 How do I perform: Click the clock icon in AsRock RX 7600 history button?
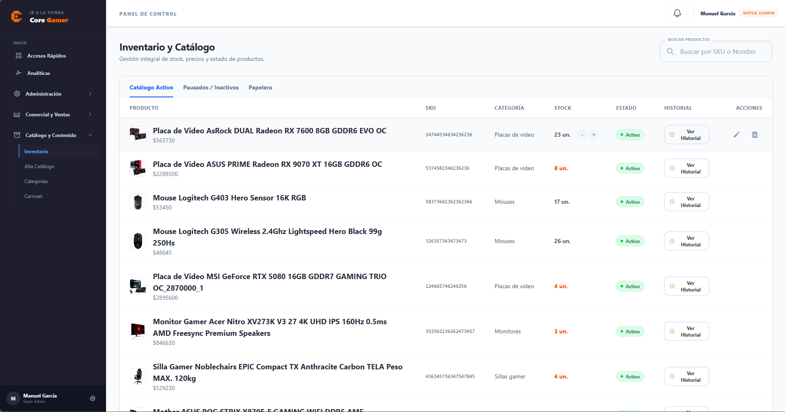click(x=672, y=135)
